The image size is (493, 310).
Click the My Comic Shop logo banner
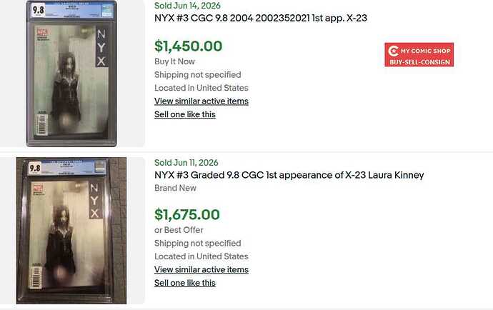click(419, 55)
